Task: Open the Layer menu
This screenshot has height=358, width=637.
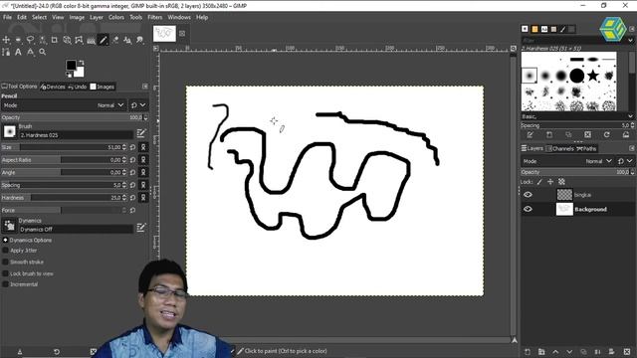Action: pyautogui.click(x=97, y=18)
